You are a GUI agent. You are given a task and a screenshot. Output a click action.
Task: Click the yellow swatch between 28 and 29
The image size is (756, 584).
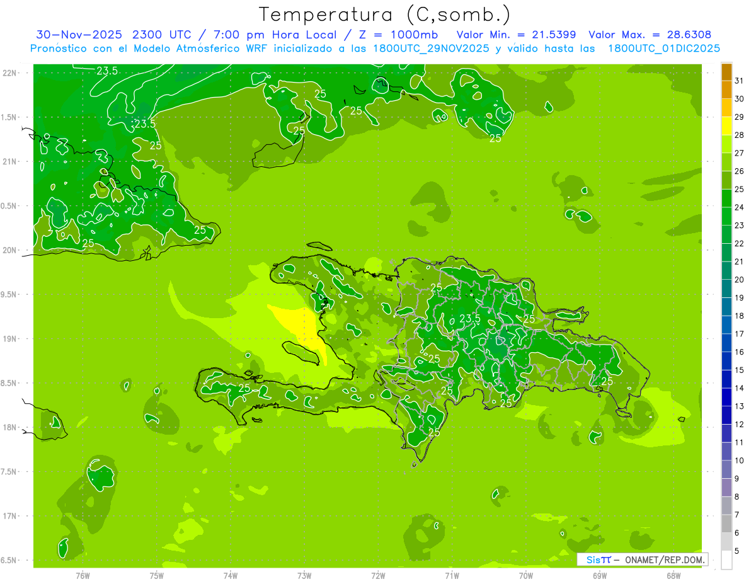click(726, 126)
